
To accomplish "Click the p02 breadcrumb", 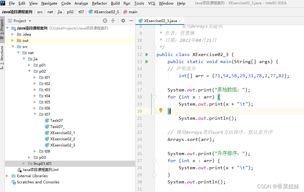I will point(70,12).
